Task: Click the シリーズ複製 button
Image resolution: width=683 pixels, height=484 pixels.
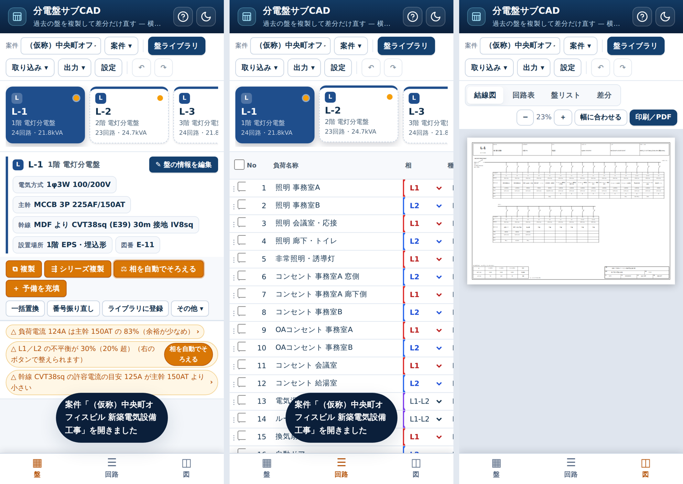Action: pos(77,269)
